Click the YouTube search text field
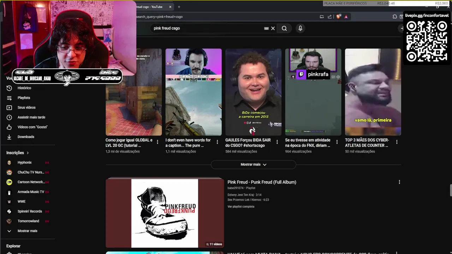Viewport: 452px width, 254px height. 208,28
